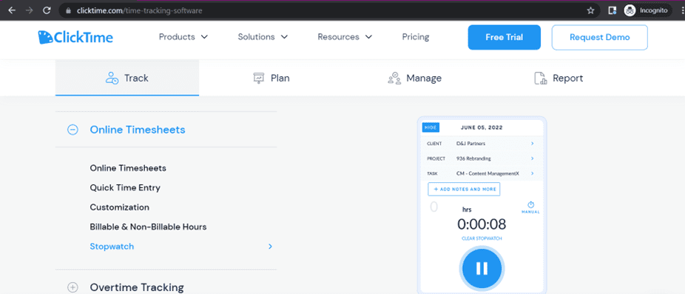The width and height of the screenshot is (685, 294).
Task: Click the ClickTime logo
Action: 75,37
